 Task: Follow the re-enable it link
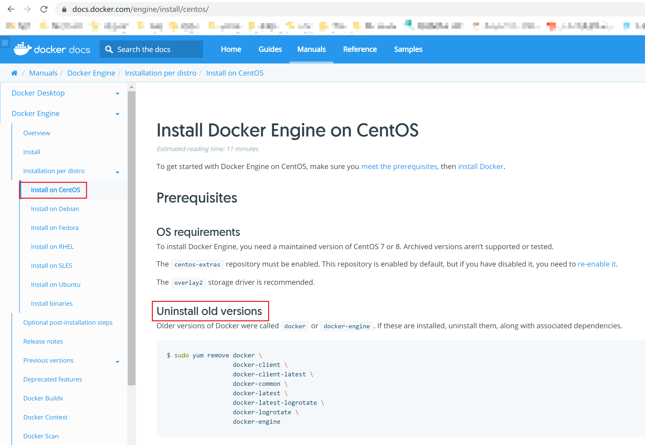coord(597,264)
